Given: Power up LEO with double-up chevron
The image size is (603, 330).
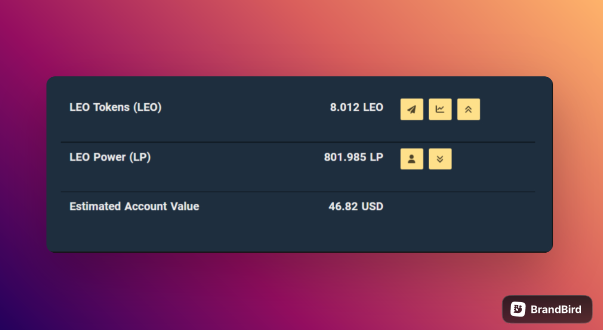Looking at the screenshot, I should [469, 110].
